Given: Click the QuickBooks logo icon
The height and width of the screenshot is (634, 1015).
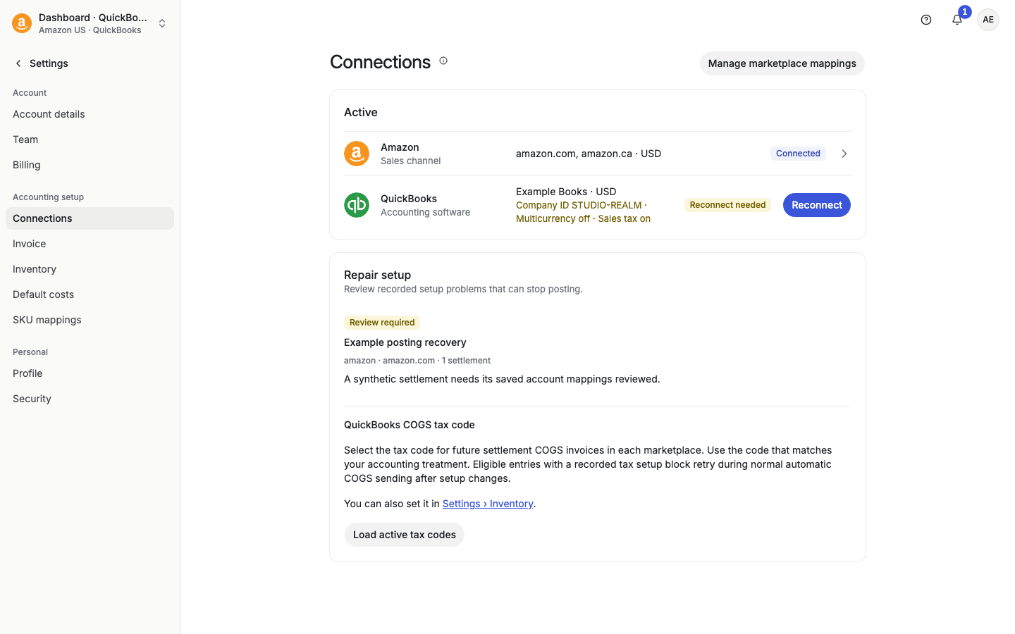Looking at the screenshot, I should point(357,205).
